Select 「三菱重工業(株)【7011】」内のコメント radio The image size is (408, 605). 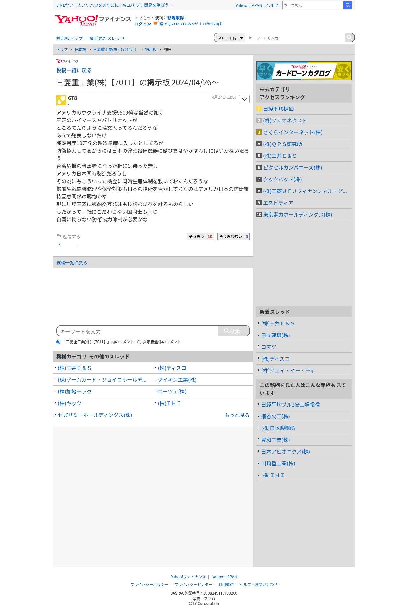[x=58, y=342]
